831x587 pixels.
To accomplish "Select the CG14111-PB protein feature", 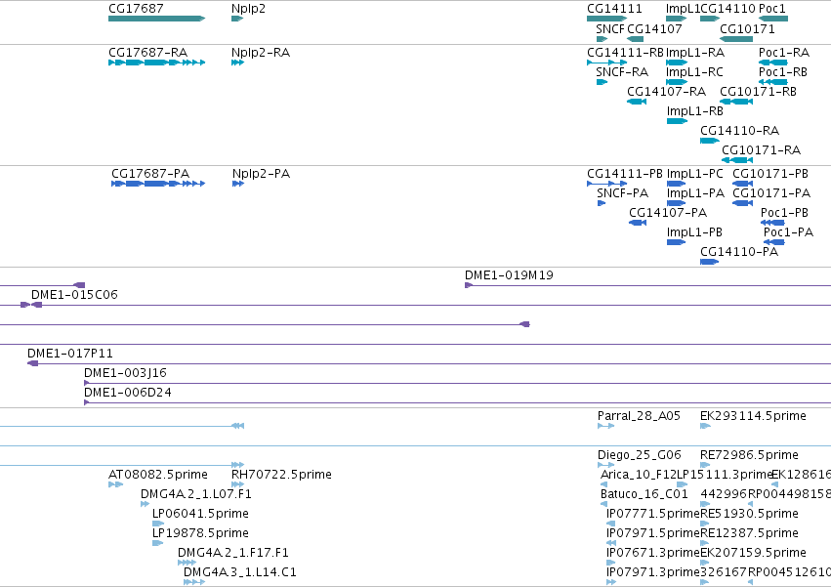I will [x=606, y=184].
